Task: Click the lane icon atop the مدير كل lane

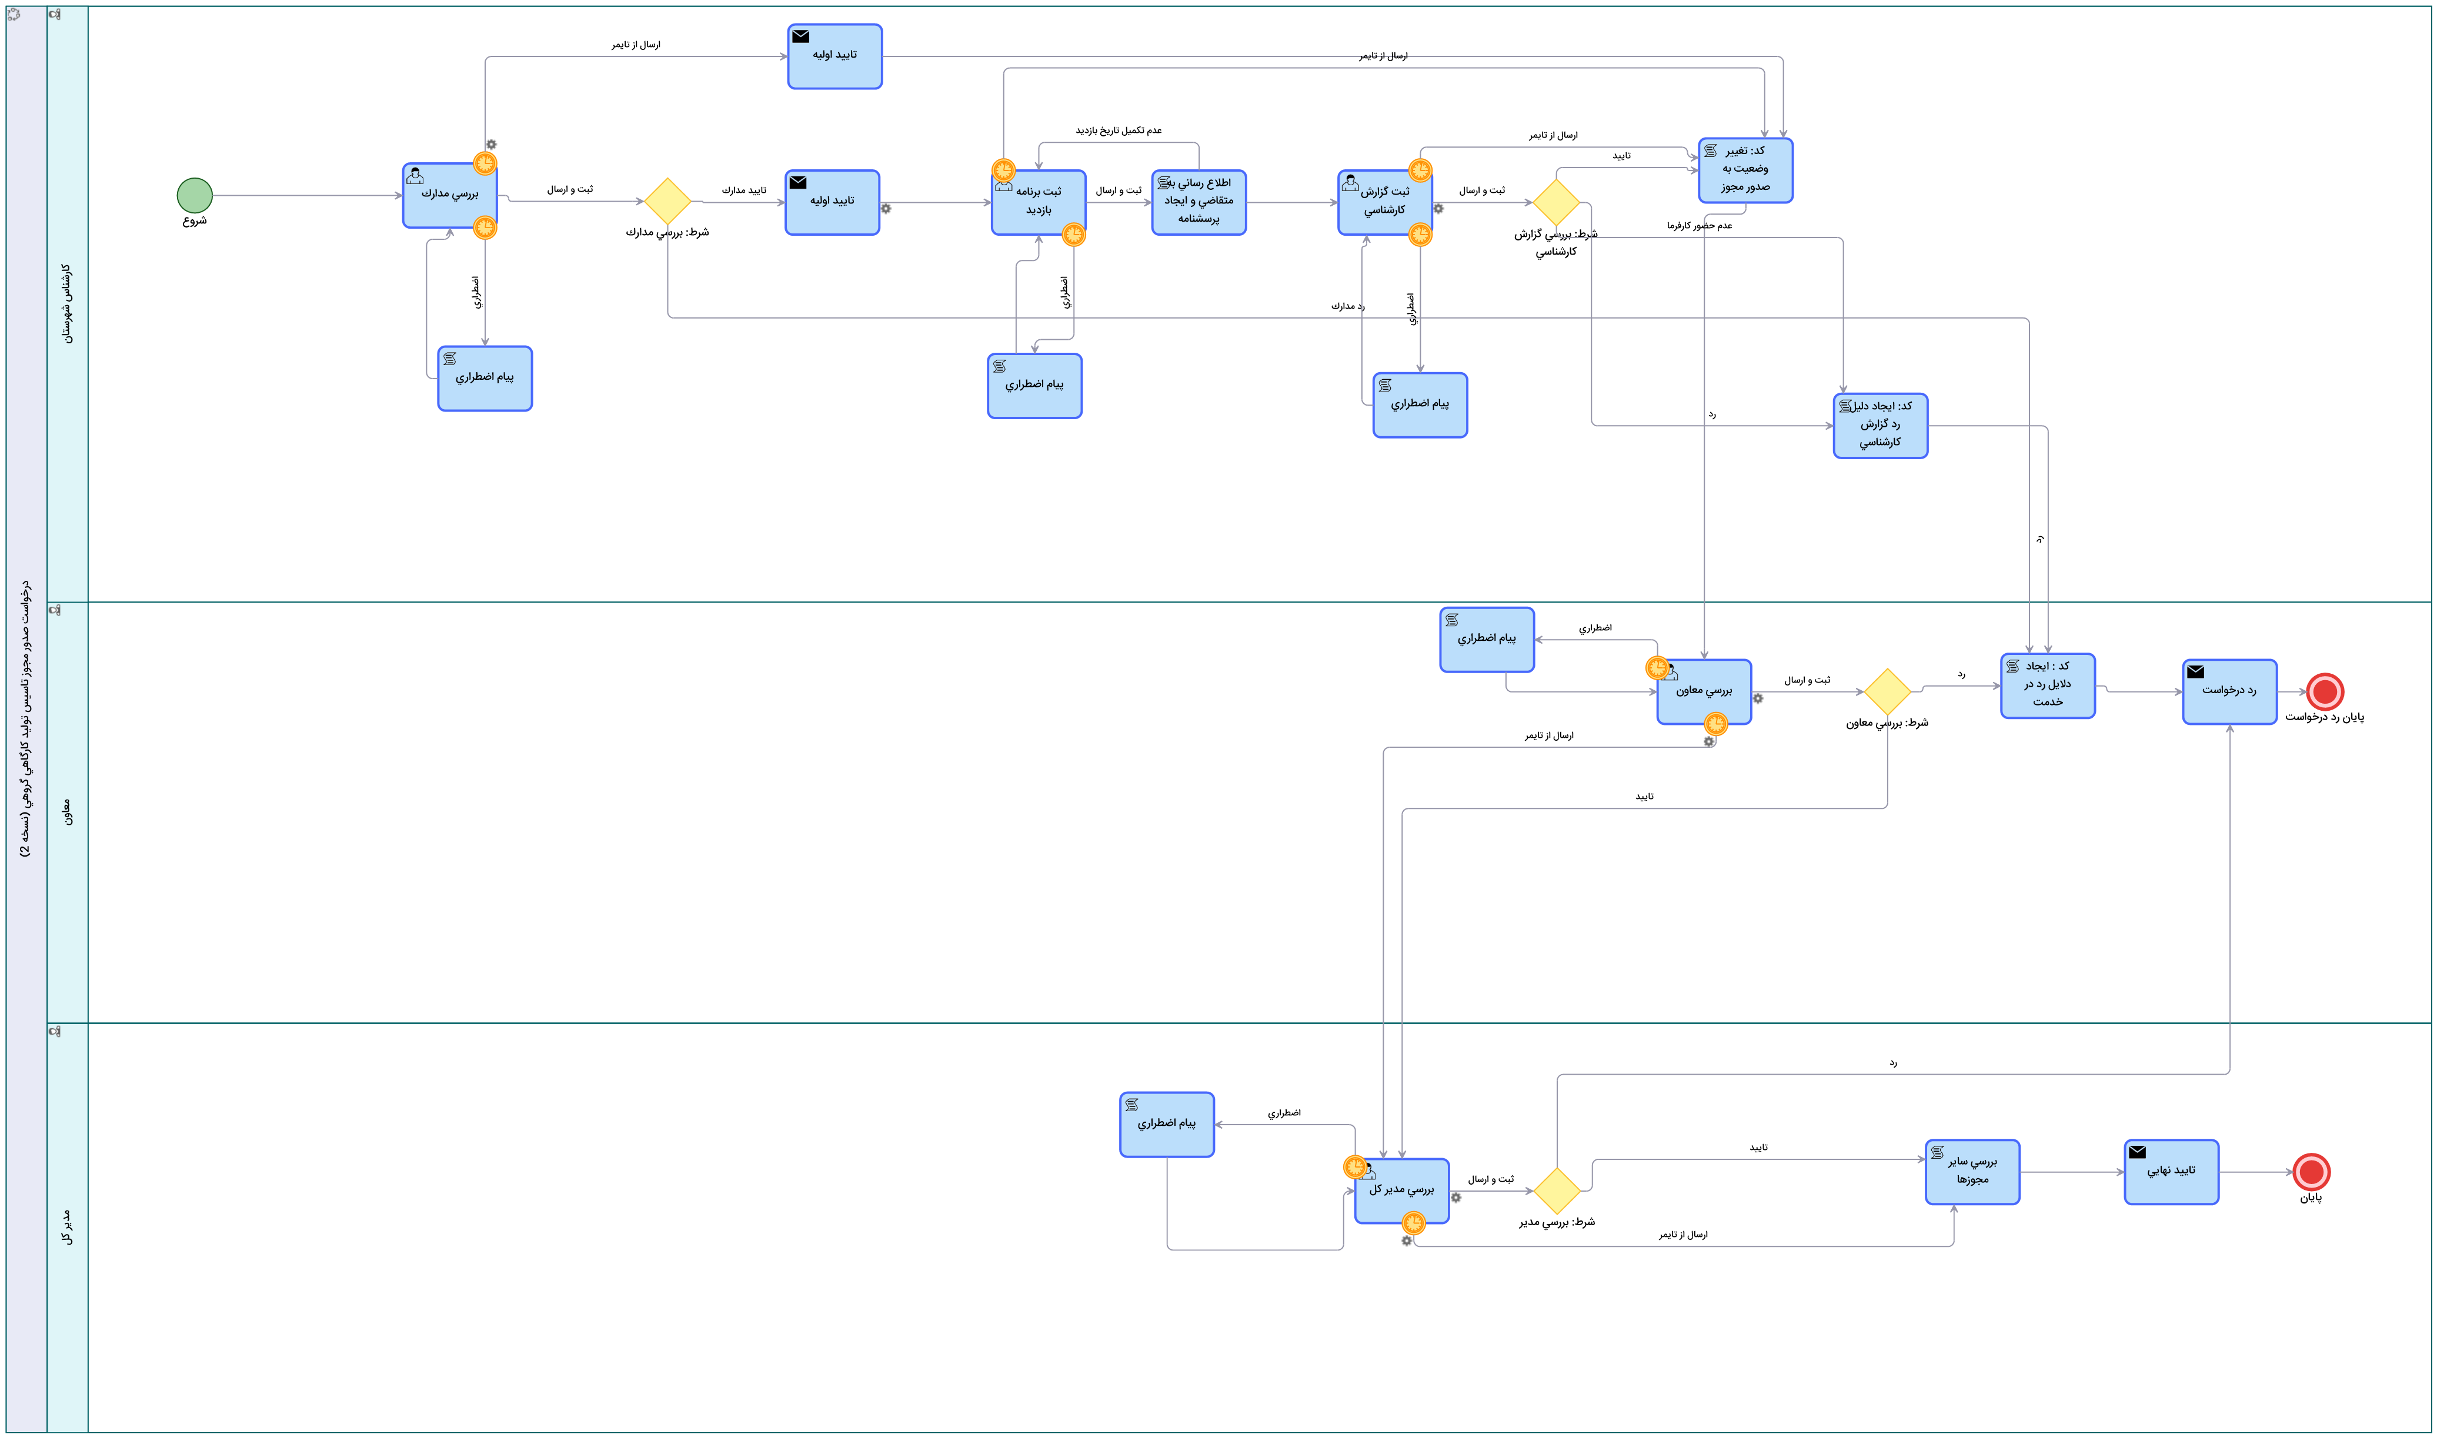Action: pos(55,1032)
